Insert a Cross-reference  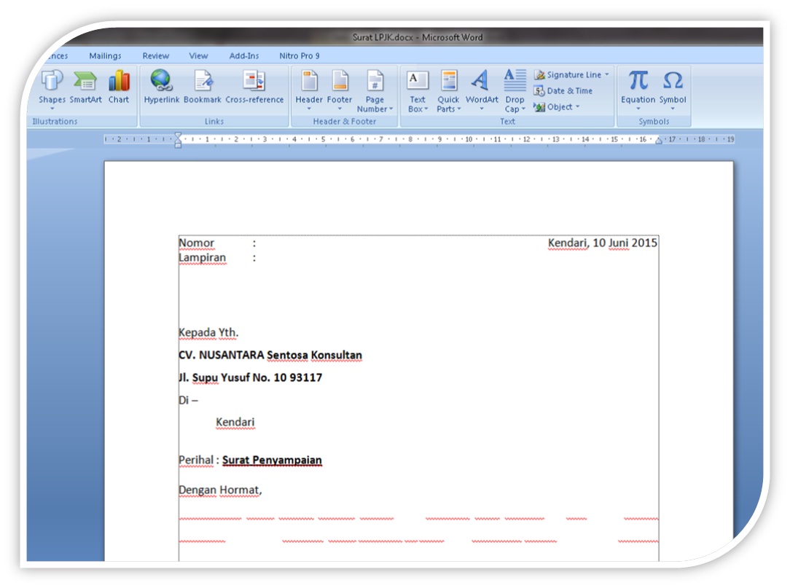pos(256,86)
